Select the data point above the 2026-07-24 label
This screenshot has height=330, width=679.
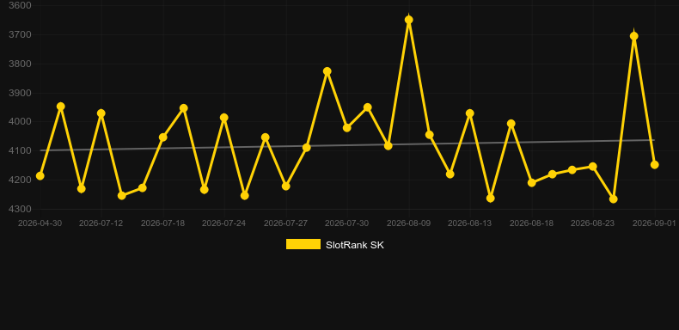(223, 118)
